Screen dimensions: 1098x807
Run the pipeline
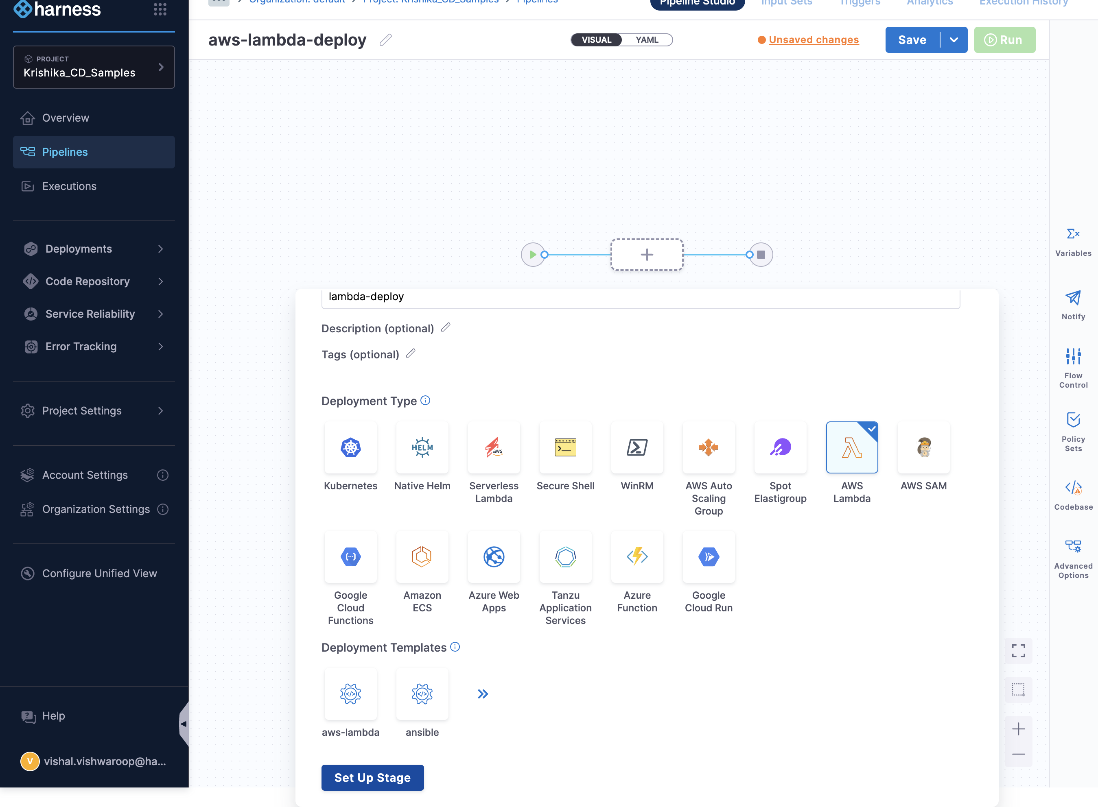coord(1004,39)
